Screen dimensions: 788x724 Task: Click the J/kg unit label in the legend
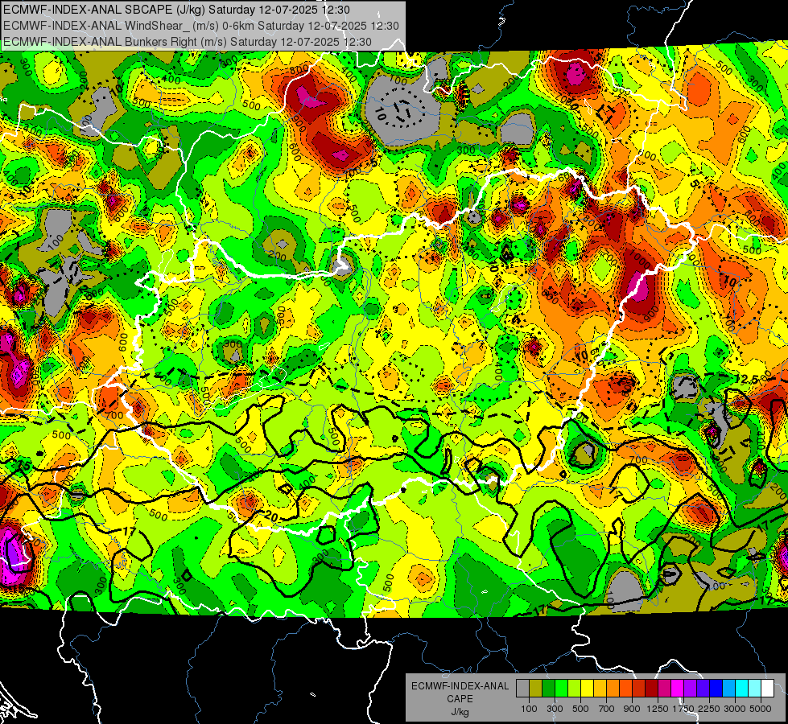point(460,712)
